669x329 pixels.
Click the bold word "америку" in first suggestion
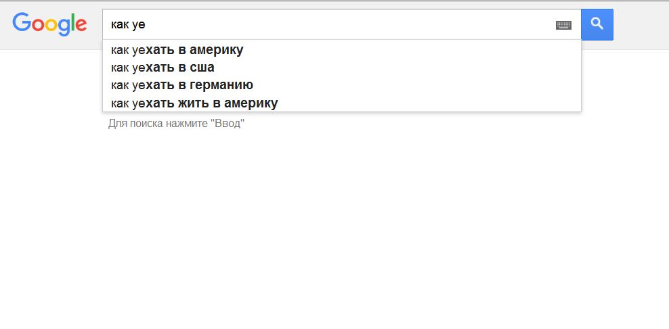tap(216, 50)
